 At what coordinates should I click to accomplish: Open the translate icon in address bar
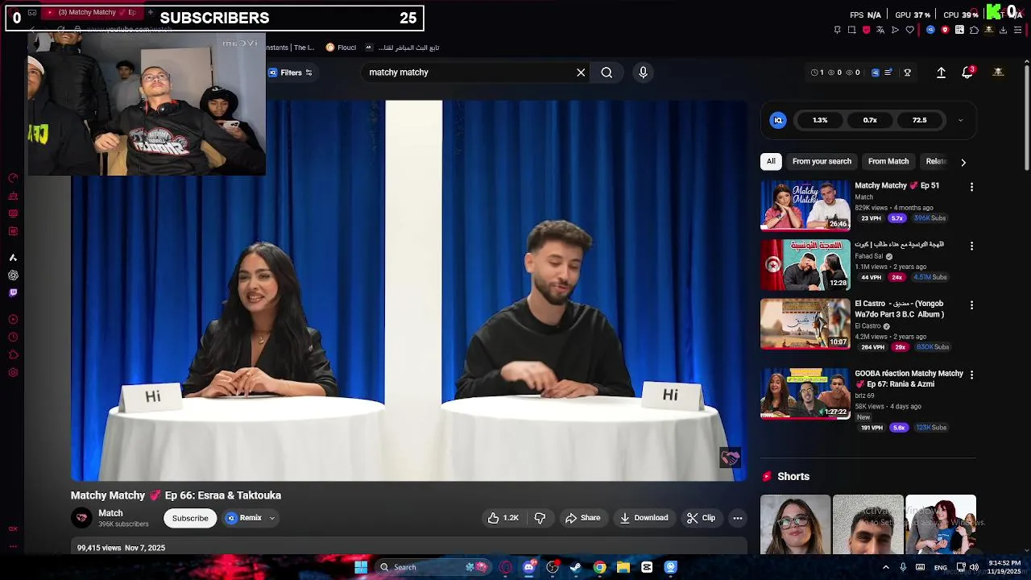[880, 30]
